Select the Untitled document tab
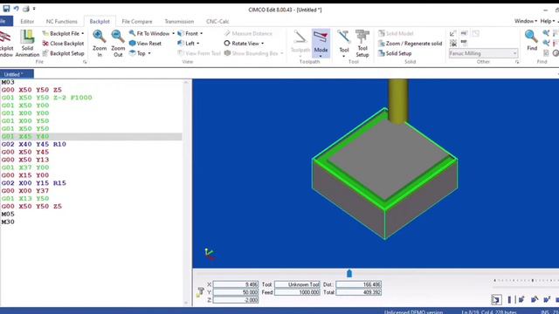 coord(17,74)
